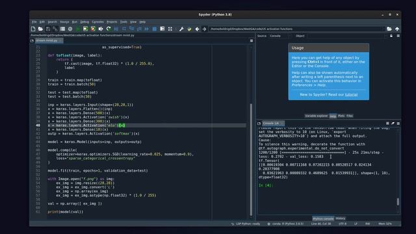Continue debug execution until next breakpoint
Image resolution: width=416 pixels, height=234 pixels.
coord(147,29)
